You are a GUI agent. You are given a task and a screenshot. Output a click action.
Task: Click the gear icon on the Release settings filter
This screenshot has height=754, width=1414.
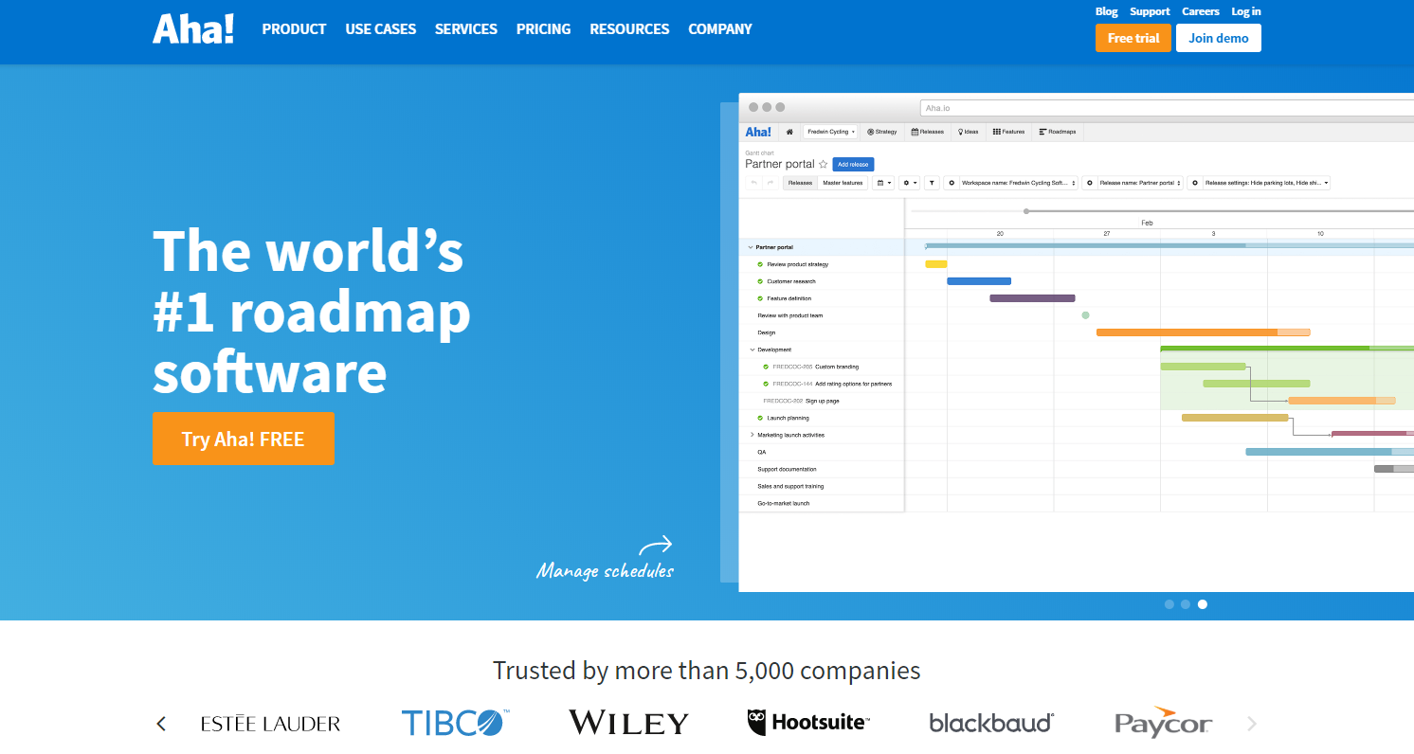[1194, 183]
